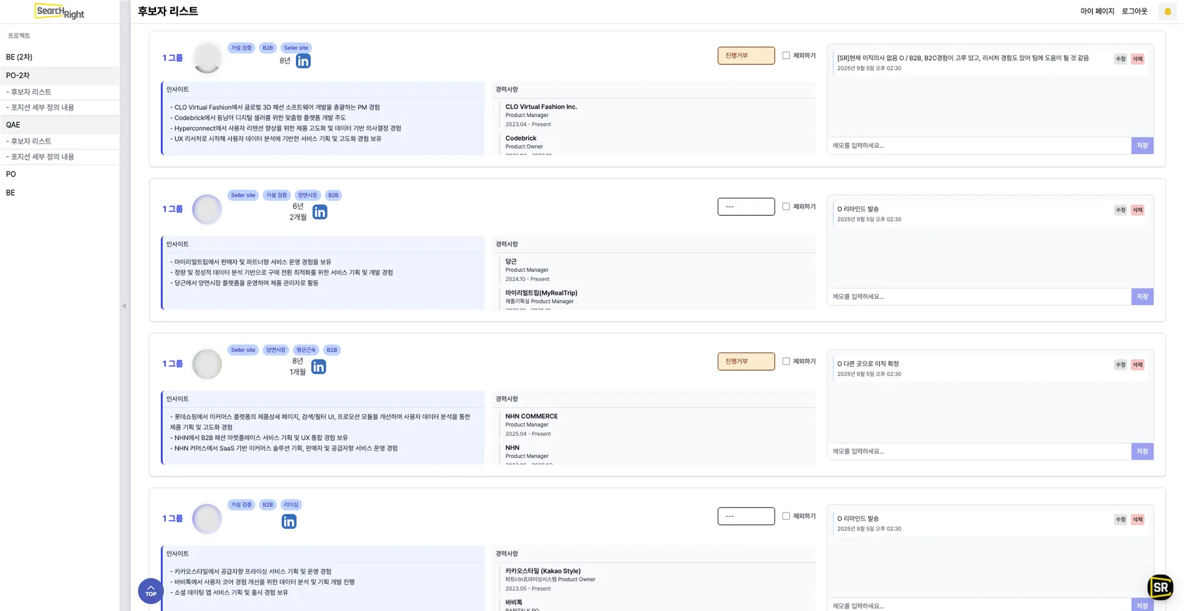Viewport: 1184px width, 611px height.
Task: Select PO-2차 project in sidebar
Action: pyautogui.click(x=18, y=75)
